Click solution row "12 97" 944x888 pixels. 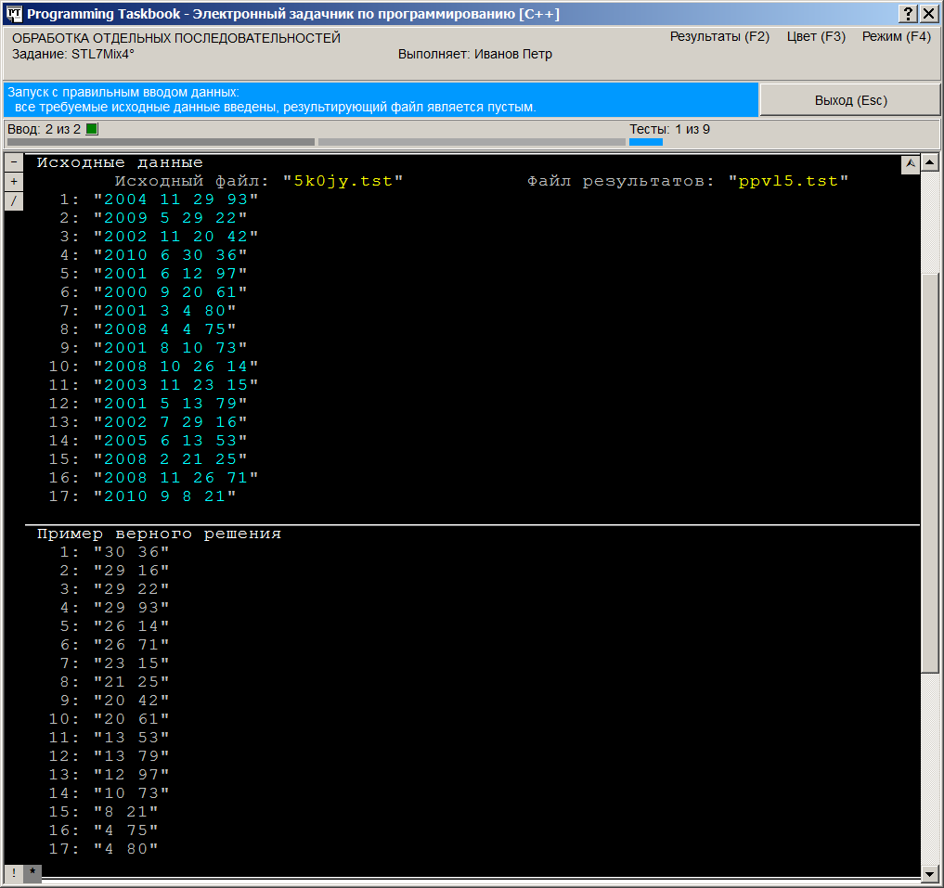point(131,775)
